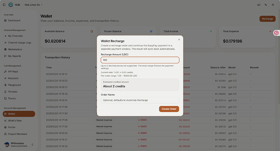The height and width of the screenshot is (151, 280).
Task: Click the Marketplace globe icon
Action: pyautogui.click(x=5, y=49)
